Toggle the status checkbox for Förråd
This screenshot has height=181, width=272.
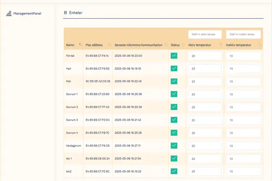click(x=174, y=56)
